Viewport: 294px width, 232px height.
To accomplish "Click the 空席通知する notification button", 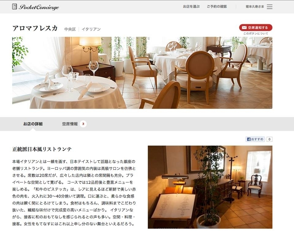I will [x=256, y=28].
